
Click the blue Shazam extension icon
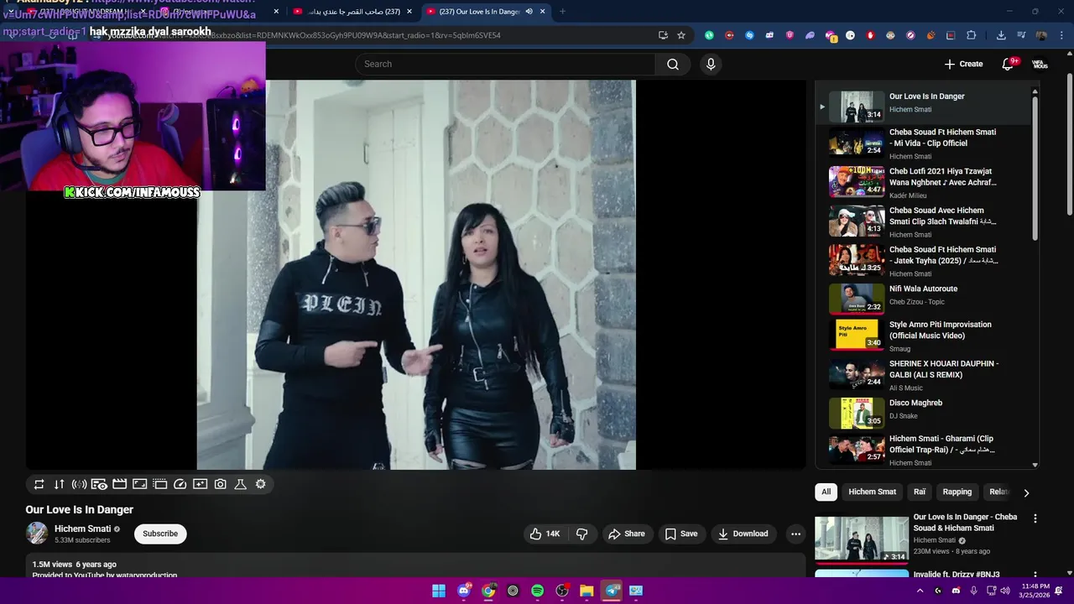[749, 35]
